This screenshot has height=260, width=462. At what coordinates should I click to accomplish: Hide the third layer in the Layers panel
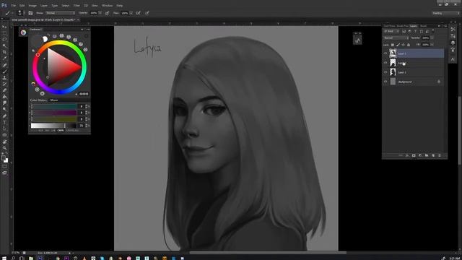tap(385, 72)
